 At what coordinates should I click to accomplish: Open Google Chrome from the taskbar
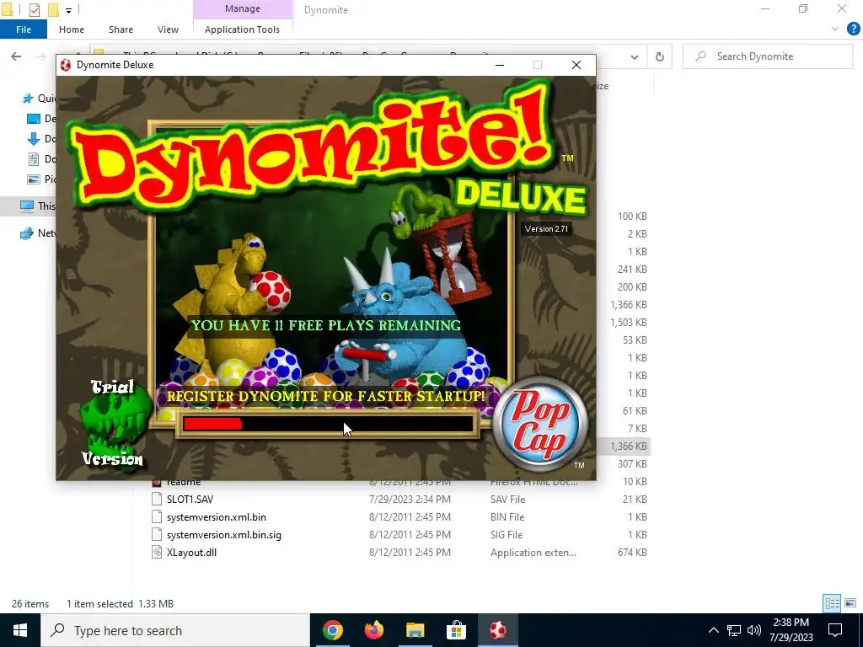point(332,630)
